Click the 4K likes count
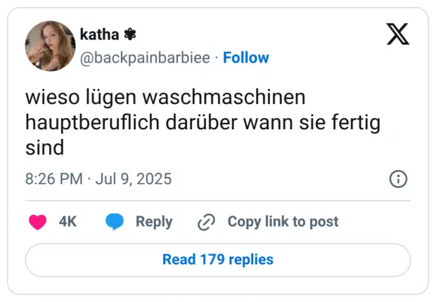This screenshot has height=302, width=436. (68, 222)
